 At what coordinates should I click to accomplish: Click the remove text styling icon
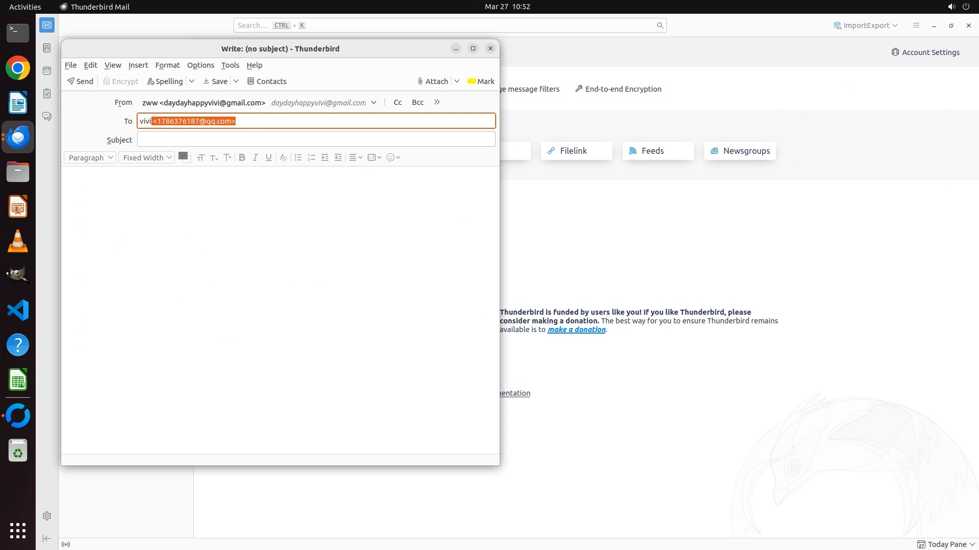pyautogui.click(x=284, y=158)
